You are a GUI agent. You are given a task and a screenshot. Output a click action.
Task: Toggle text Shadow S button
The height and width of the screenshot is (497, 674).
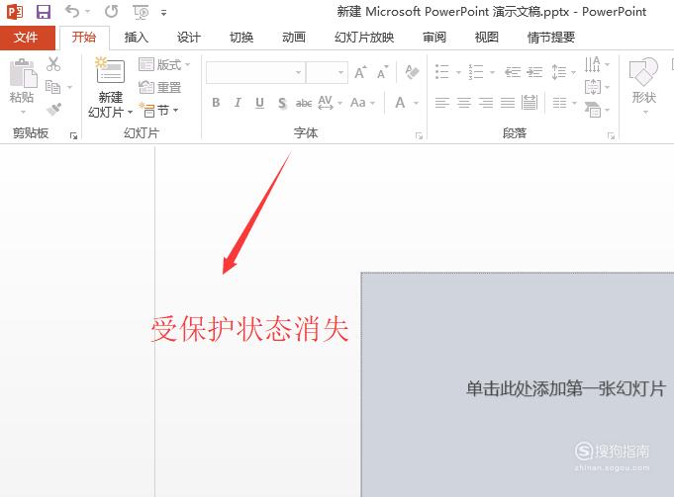tap(282, 103)
